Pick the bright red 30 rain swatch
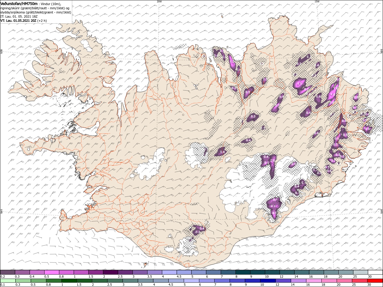 tap(375, 281)
